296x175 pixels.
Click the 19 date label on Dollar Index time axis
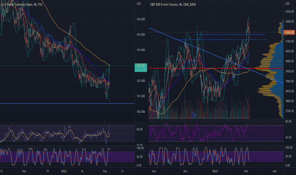pyautogui.click(x=47, y=171)
